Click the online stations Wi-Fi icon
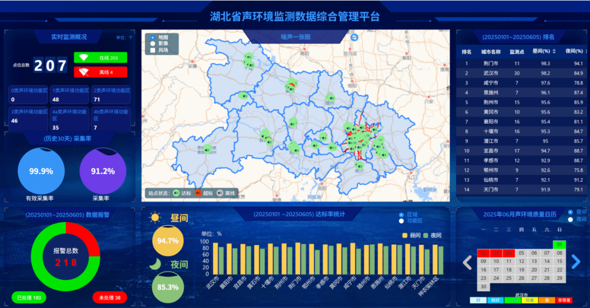Screen dimensions: 590x308 84,58
